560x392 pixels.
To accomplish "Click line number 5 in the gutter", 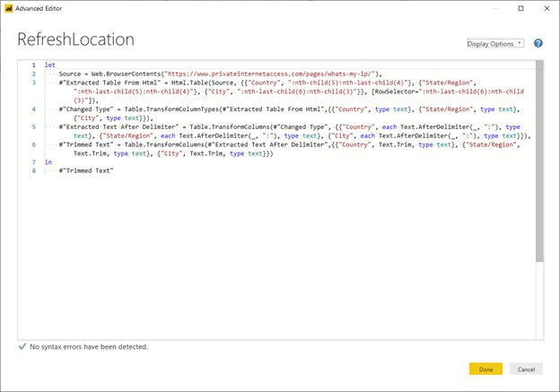I will point(32,126).
